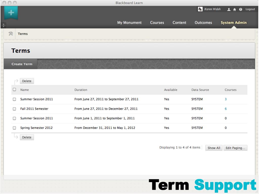Open the 3 courses link

(x=226, y=99)
